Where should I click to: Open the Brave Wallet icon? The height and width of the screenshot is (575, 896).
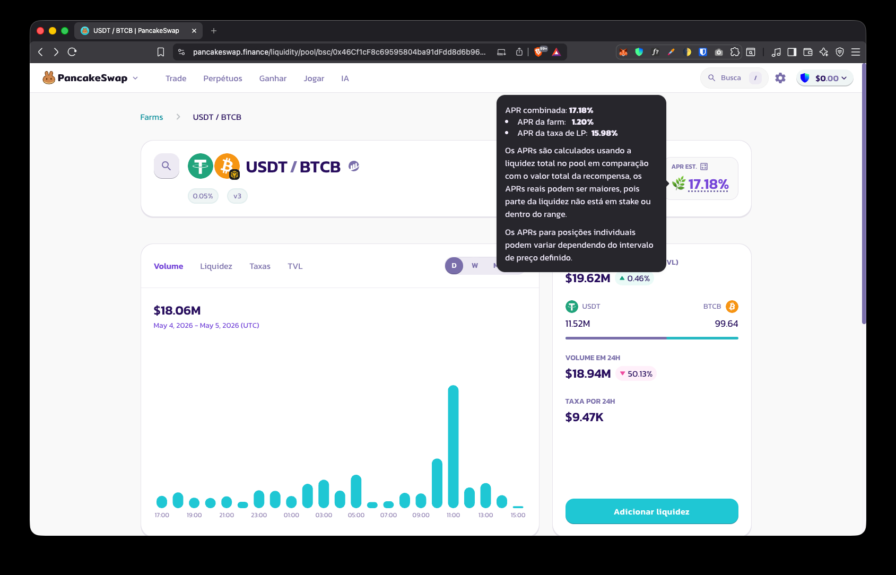pyautogui.click(x=808, y=52)
